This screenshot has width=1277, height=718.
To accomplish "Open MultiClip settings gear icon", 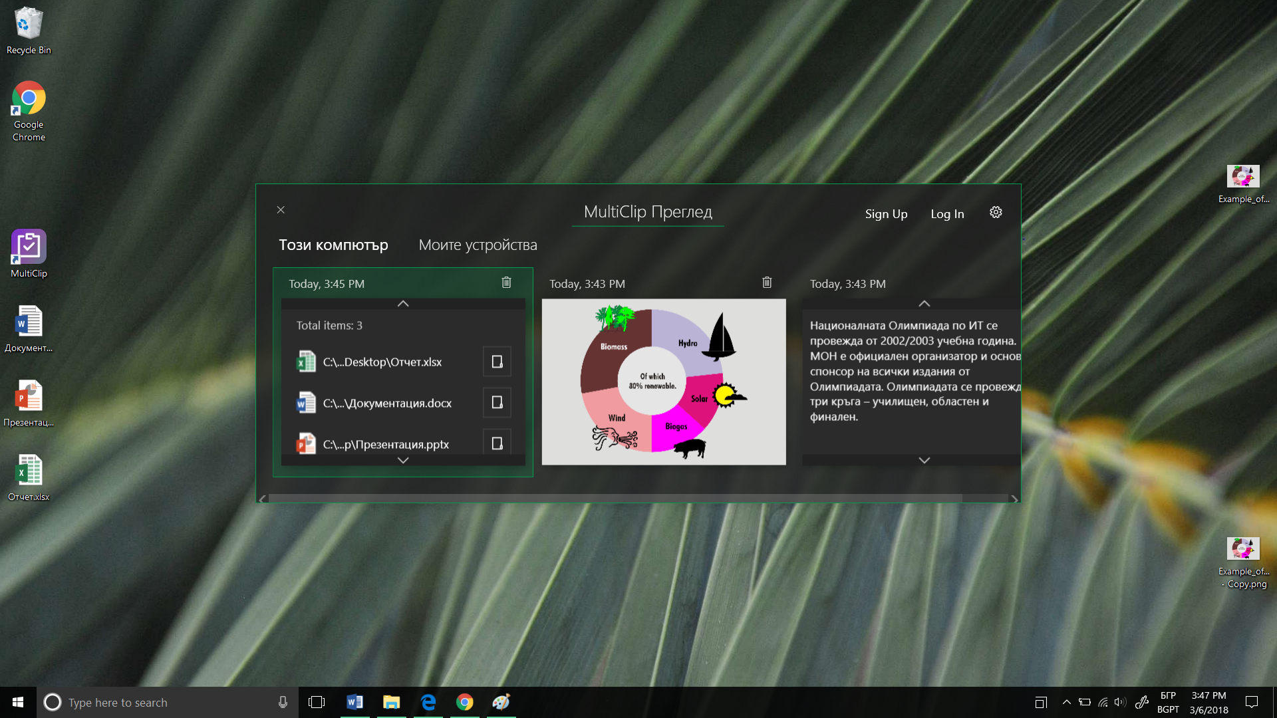I will pos(996,213).
